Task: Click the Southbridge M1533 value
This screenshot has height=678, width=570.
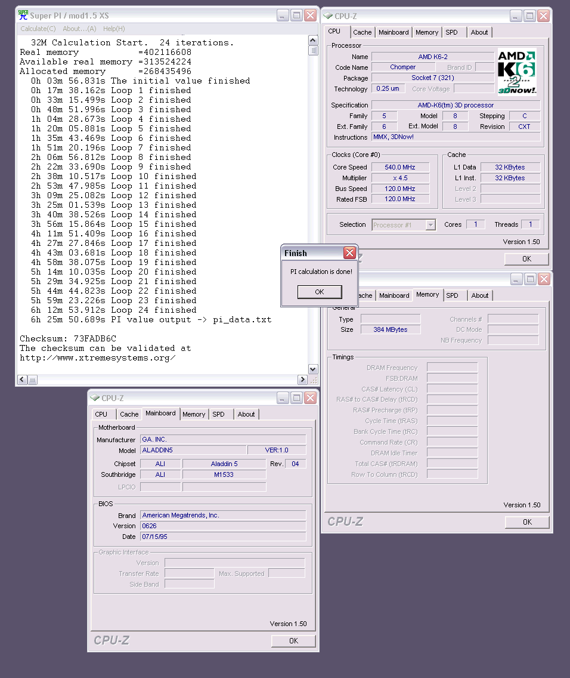Action: pos(224,474)
